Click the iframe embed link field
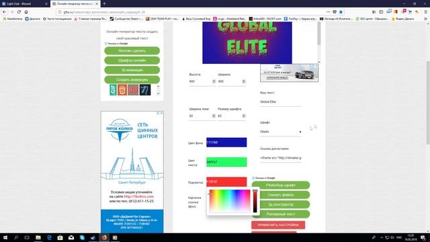Viewport: 430px width, 242px height. pyautogui.click(x=281, y=158)
